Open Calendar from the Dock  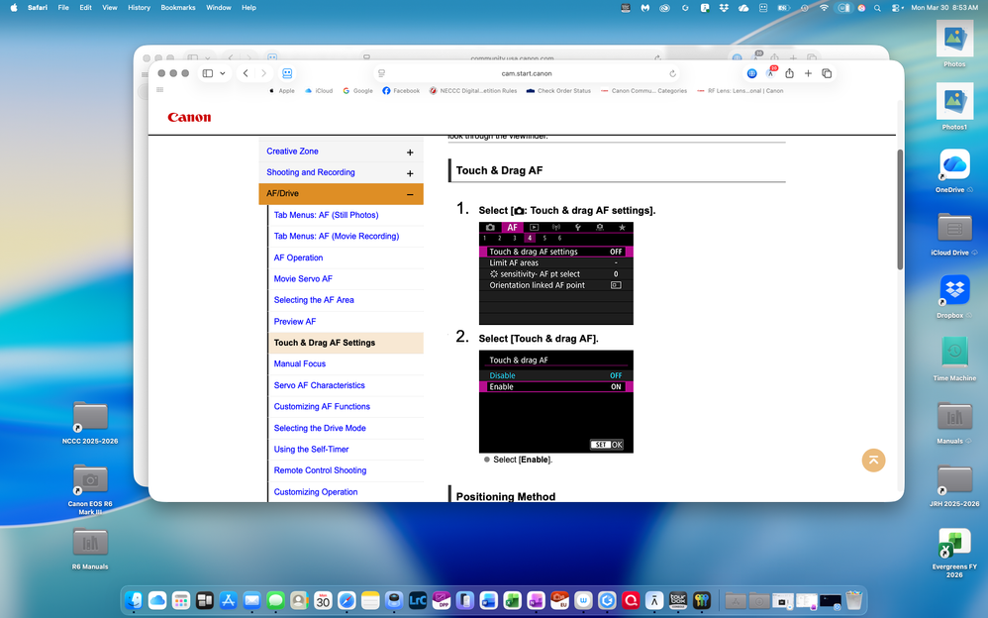click(x=323, y=600)
